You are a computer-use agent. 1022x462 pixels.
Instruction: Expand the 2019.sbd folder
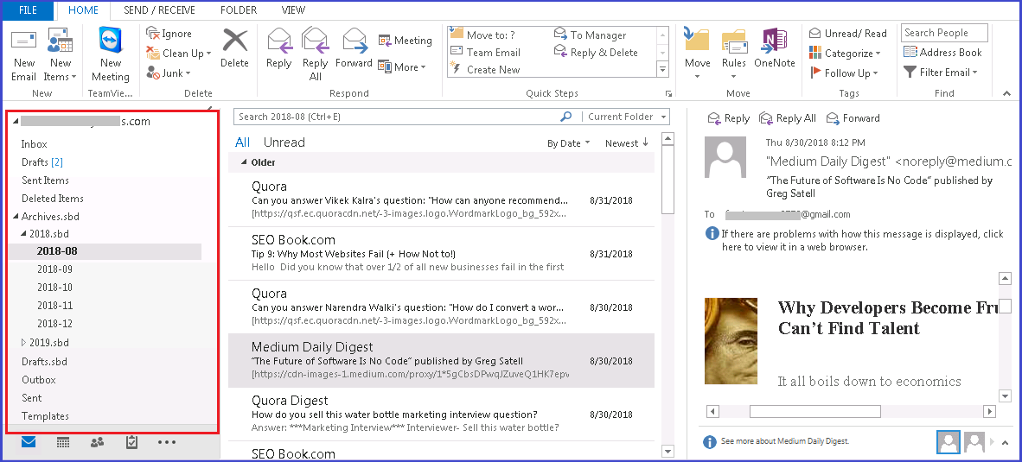coord(23,342)
